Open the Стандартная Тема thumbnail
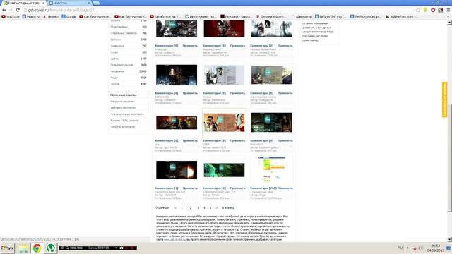Screen dimensions: 452x254 tap(271, 170)
